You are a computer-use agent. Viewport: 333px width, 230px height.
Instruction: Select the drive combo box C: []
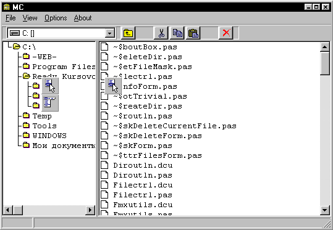click(61, 33)
